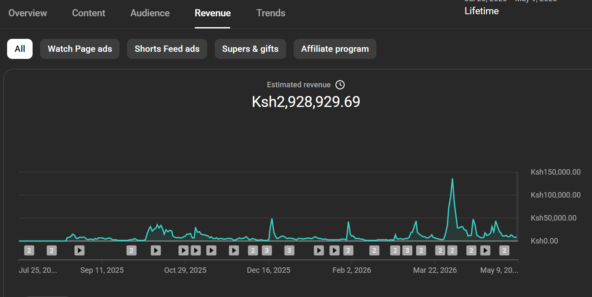The height and width of the screenshot is (297, 592).
Task: Go to the Audience tab
Action: 150,13
